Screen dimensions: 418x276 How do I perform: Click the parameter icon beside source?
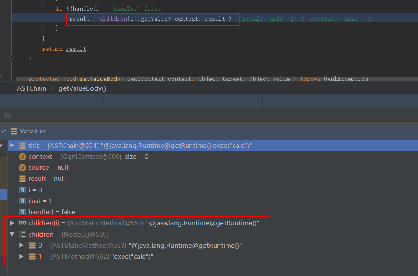[22, 168]
